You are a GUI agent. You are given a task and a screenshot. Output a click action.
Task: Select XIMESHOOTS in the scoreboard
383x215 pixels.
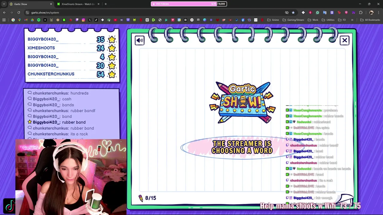tap(41, 48)
